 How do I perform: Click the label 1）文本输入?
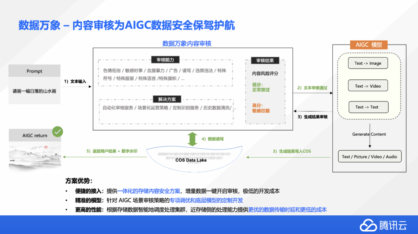[x=75, y=81]
